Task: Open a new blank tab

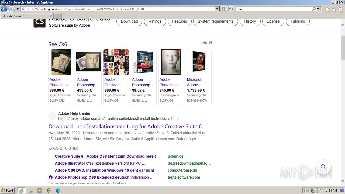Action: (x=58, y=16)
